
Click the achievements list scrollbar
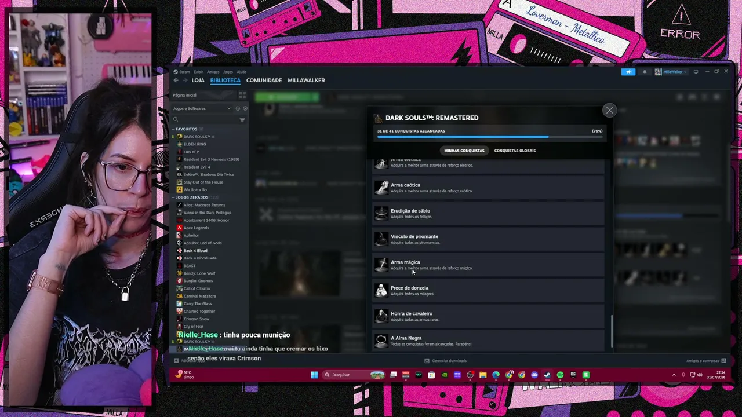tap(612, 331)
